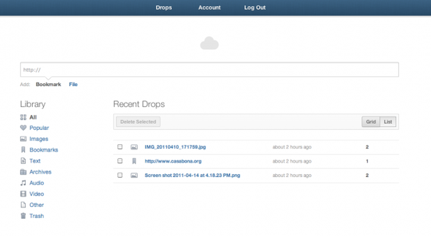Viewport: 431px width, 236px height.
Task: Click the Recent Drops heading
Action: click(139, 104)
